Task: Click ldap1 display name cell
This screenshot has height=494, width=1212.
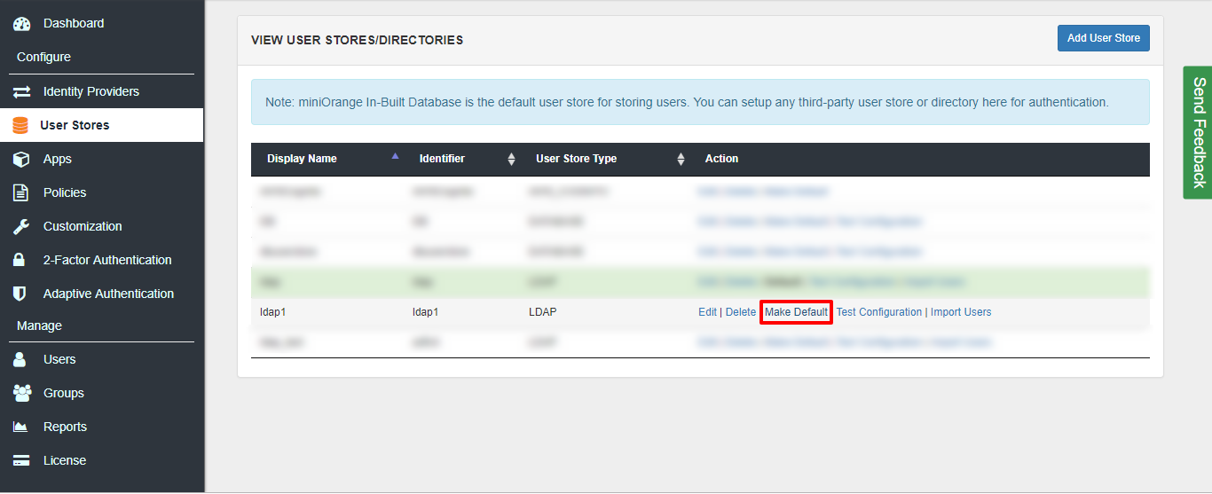Action: coord(274,312)
